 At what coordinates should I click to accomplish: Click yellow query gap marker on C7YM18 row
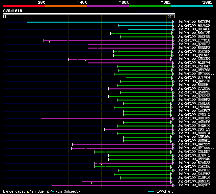click(x=50, y=42)
